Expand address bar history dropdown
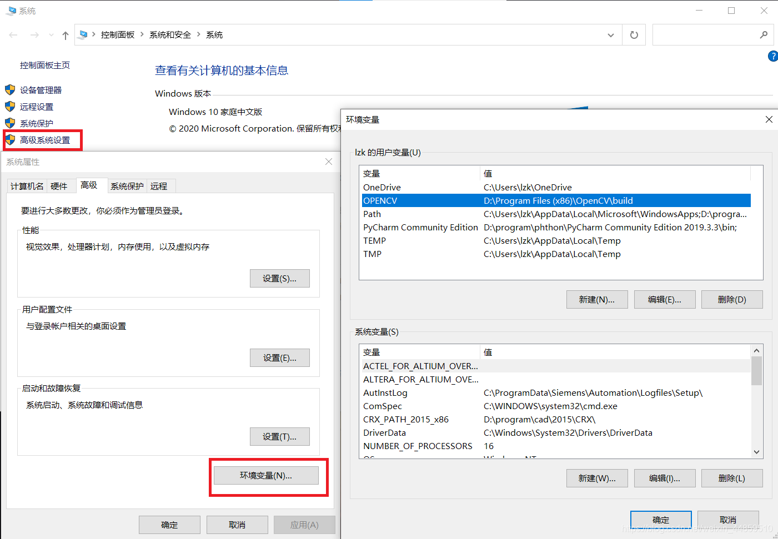 611,35
